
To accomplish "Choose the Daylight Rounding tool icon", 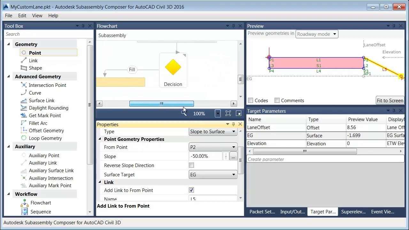I will [24, 108].
